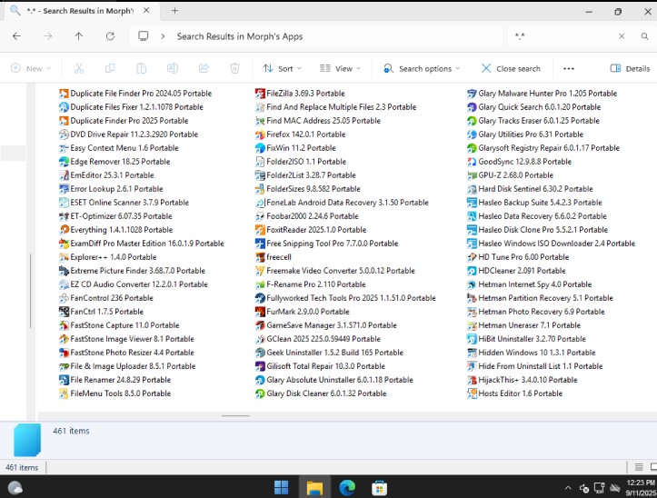Select Folder2ISO 1.1 Portable

(301, 162)
